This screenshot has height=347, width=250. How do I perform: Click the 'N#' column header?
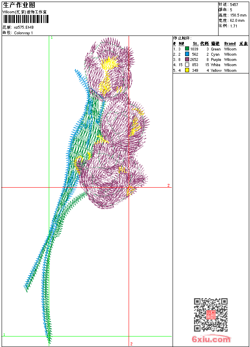pyautogui.click(x=181, y=44)
